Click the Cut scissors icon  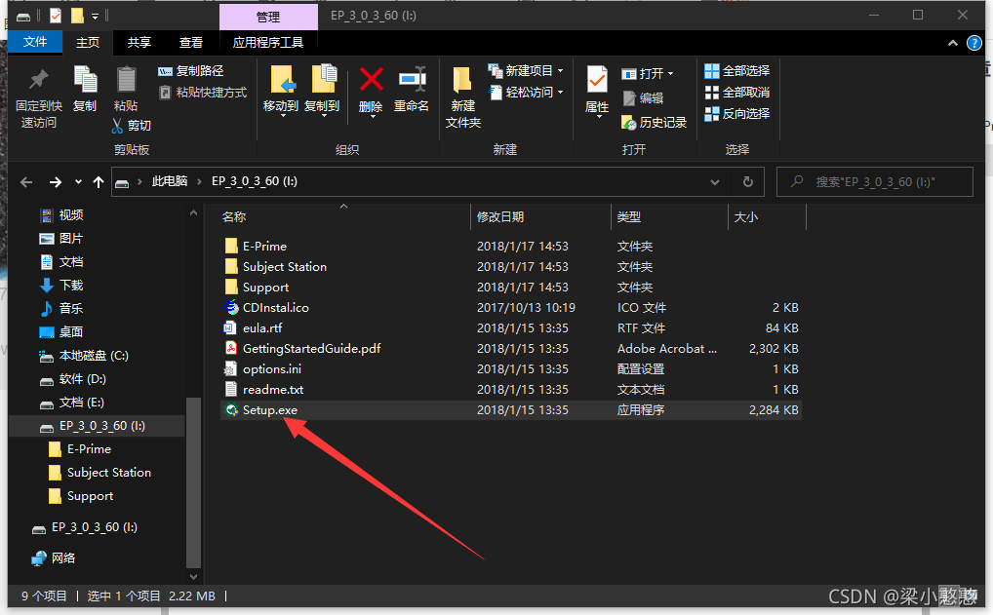[117, 126]
